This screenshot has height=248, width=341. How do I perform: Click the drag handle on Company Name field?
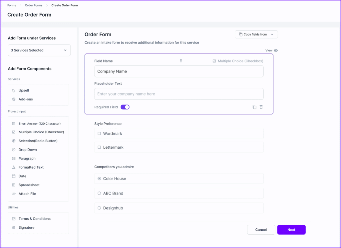[181, 61]
